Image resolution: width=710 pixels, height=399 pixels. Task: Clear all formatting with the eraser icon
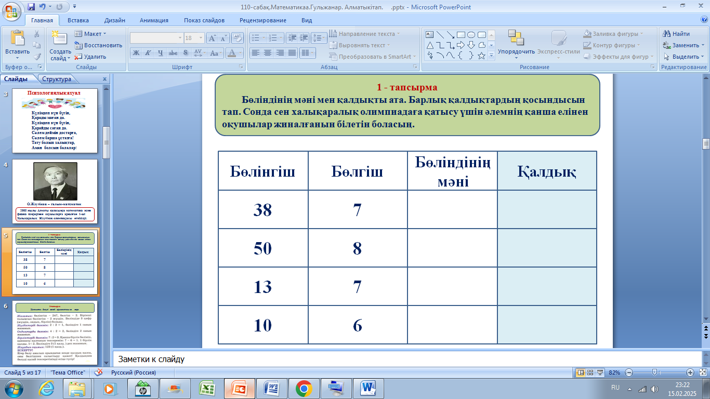point(238,38)
